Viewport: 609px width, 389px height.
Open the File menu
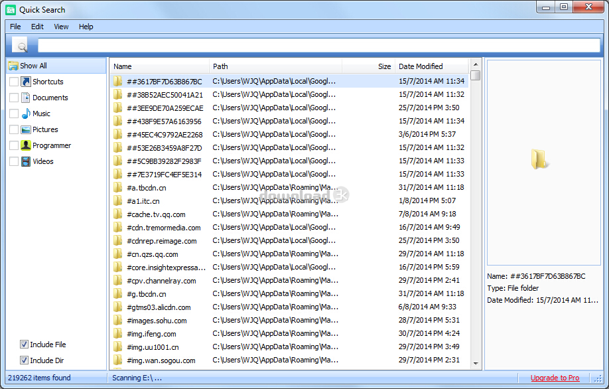click(x=15, y=27)
